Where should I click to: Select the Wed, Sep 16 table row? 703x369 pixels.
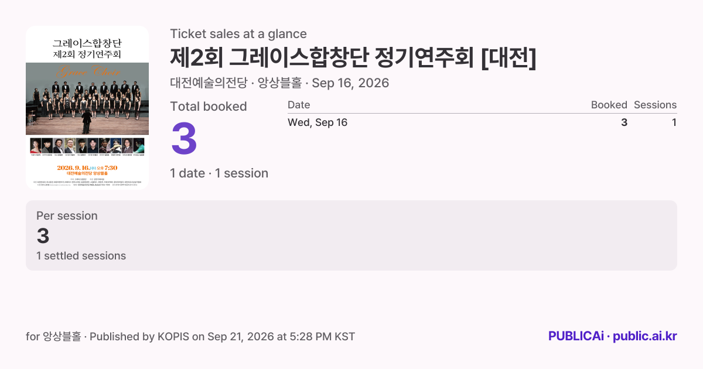[x=482, y=122]
